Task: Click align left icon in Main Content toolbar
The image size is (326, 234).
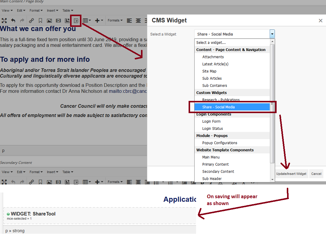Action: [x=129, y=21]
